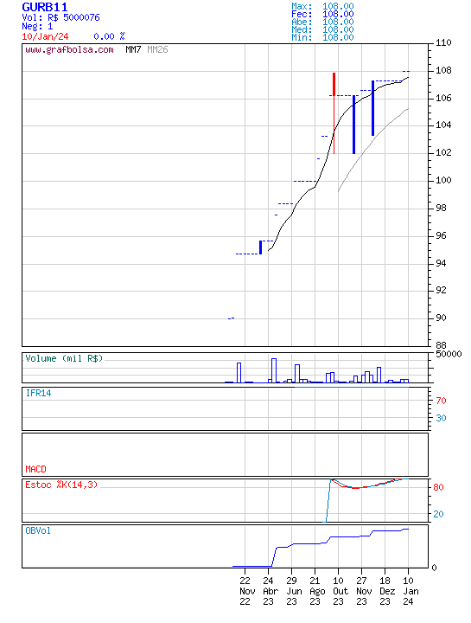The image size is (471, 623).
Task: Click the blue candle before Dez 23
Action: pos(373,108)
